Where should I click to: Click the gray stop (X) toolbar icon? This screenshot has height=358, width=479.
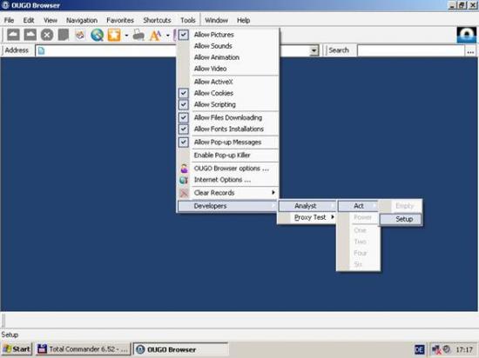click(x=47, y=35)
